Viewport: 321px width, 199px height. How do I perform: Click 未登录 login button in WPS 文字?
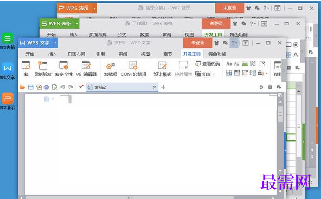(197, 43)
